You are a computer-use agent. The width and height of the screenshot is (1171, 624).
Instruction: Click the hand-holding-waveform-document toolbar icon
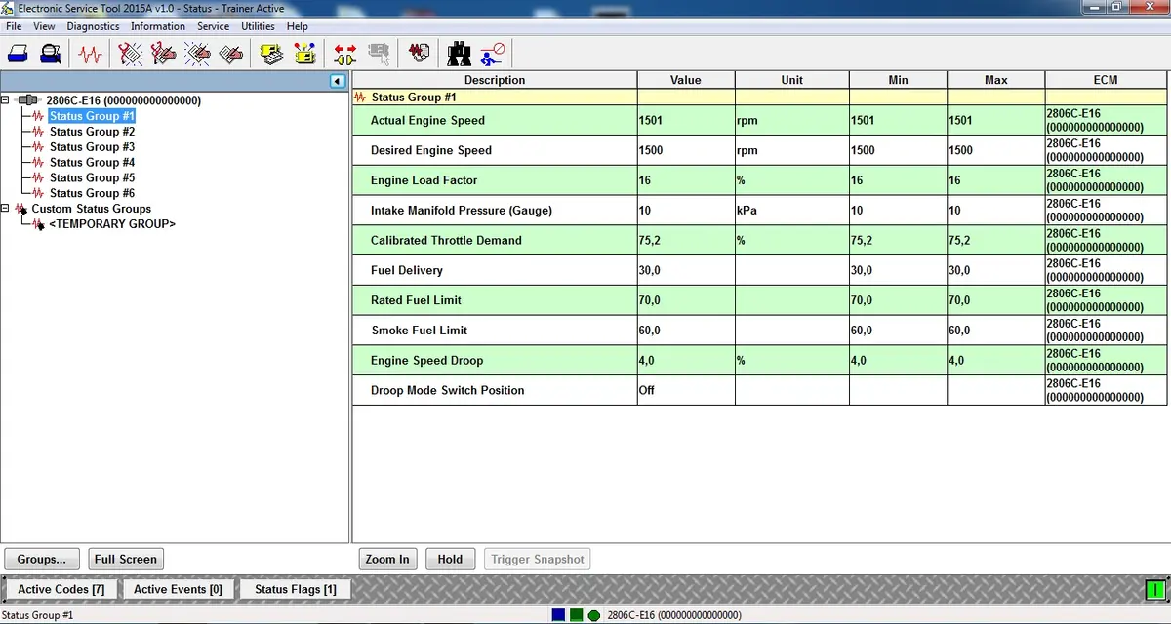(x=420, y=53)
